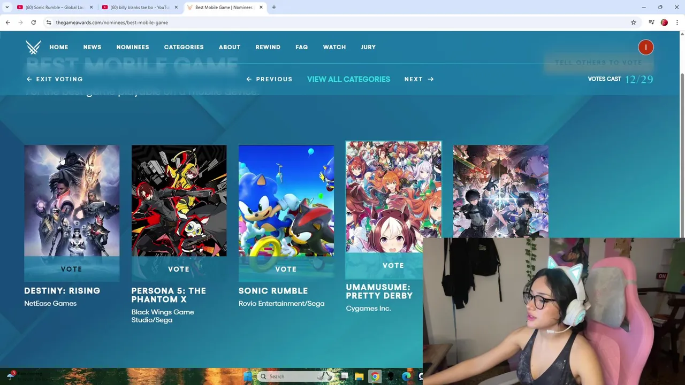Open the Chrome profile avatar

(x=664, y=22)
